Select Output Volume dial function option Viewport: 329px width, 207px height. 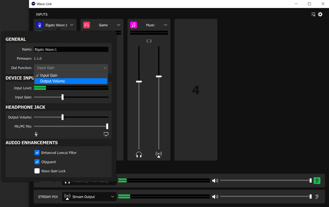pos(71,81)
